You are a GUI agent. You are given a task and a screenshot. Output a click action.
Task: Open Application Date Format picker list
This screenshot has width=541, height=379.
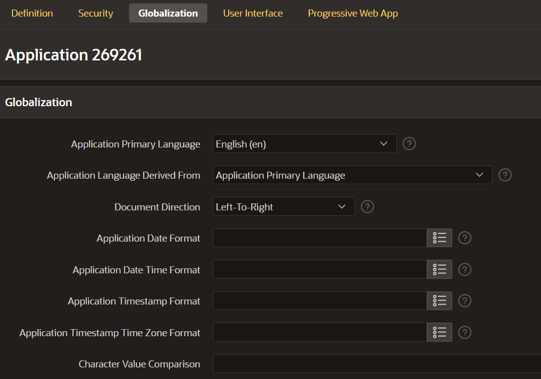point(439,238)
